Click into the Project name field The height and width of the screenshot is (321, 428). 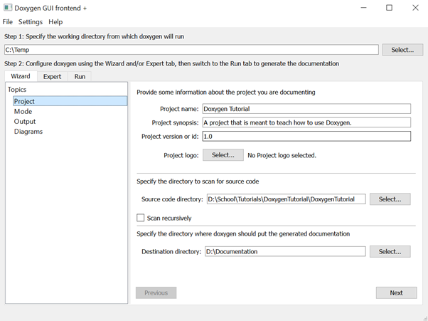[x=306, y=109]
